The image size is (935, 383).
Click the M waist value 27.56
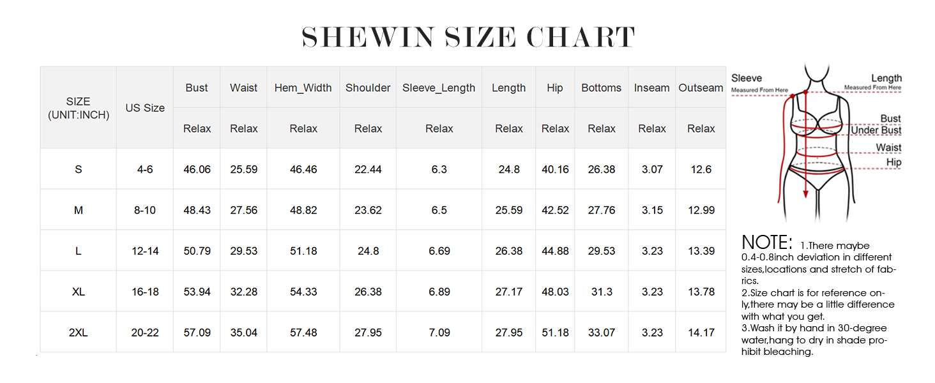[x=244, y=210]
